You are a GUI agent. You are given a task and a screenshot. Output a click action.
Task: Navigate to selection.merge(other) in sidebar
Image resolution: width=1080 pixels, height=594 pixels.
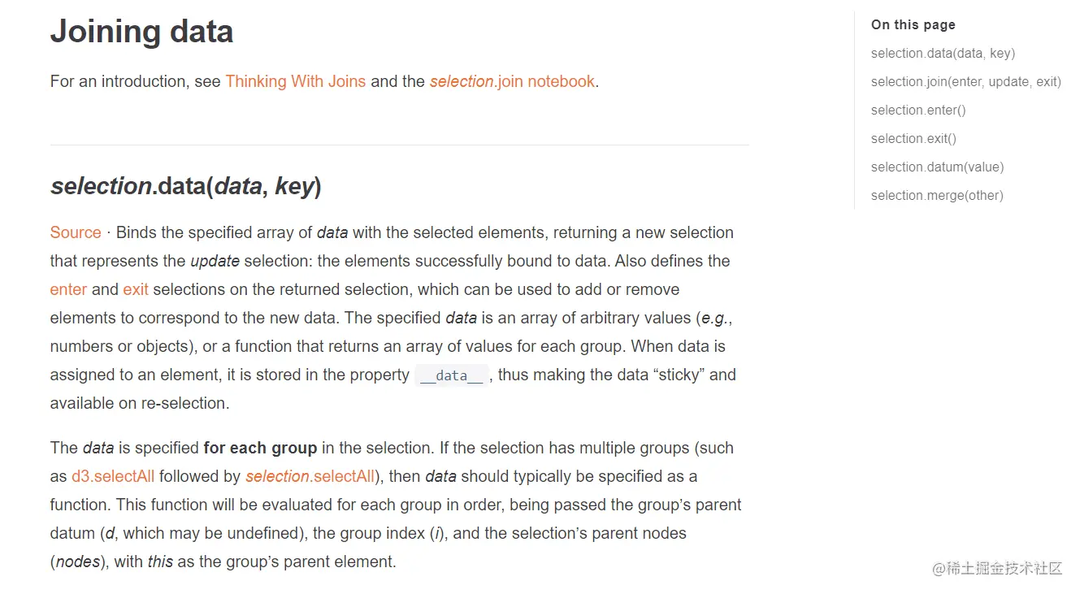click(x=937, y=195)
